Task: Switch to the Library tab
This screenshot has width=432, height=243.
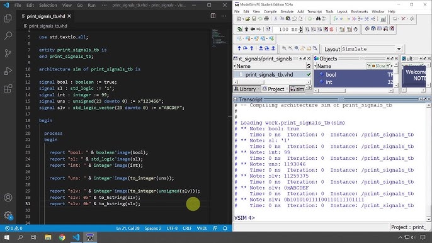Action: point(245,89)
